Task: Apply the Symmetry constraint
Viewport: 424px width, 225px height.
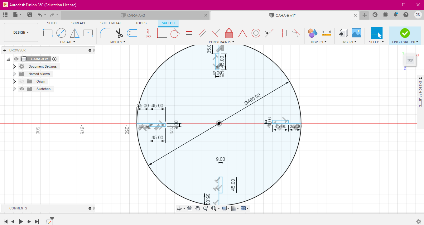Action: (x=282, y=33)
